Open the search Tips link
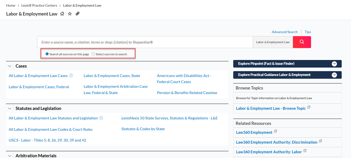 tap(308, 32)
